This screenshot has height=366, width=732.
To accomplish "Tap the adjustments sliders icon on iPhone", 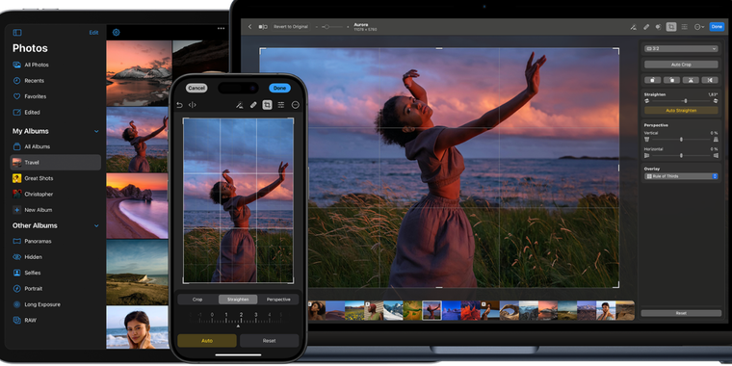I will [281, 105].
